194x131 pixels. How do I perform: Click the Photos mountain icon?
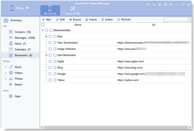click(11, 79)
